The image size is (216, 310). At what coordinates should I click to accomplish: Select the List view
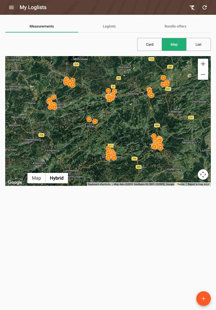(x=198, y=44)
